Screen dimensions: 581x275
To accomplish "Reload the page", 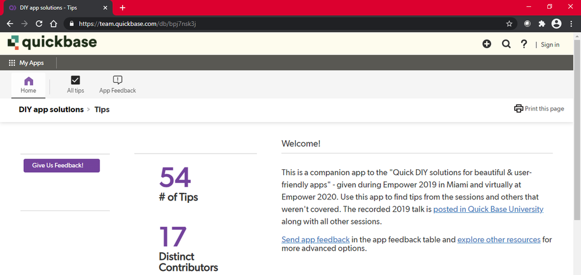I will (39, 24).
